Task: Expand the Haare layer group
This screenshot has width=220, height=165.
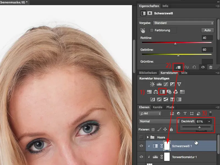Action: pyautogui.click(x=148, y=137)
